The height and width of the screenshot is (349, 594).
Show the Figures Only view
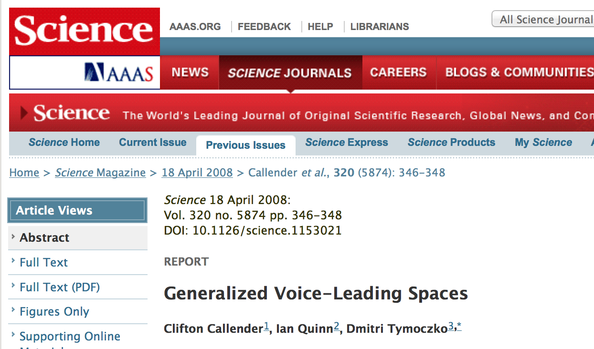point(54,312)
